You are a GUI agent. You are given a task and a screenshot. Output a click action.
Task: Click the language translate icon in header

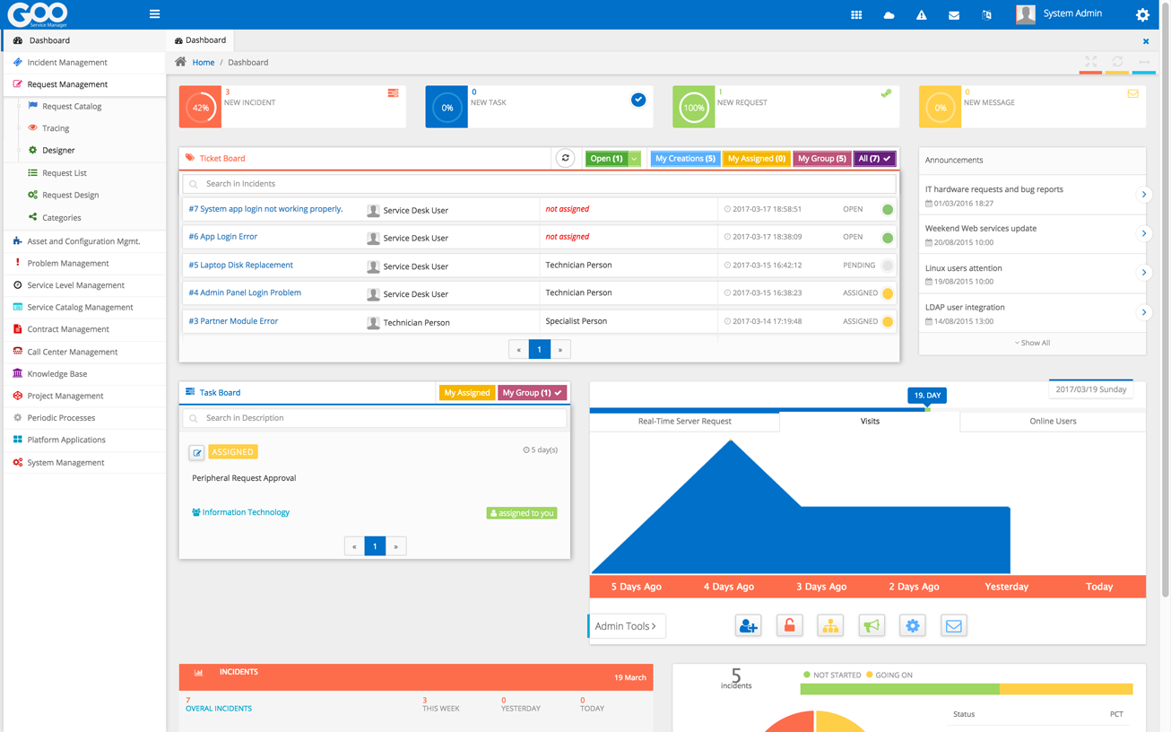click(986, 15)
